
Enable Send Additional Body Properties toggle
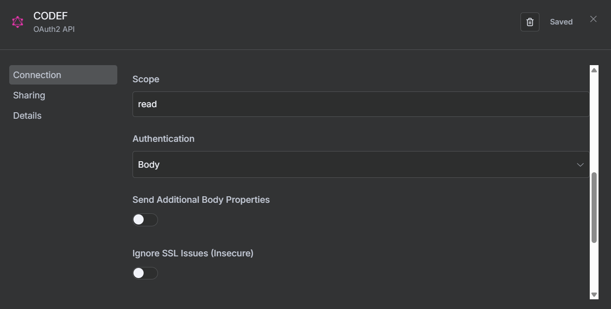(145, 220)
